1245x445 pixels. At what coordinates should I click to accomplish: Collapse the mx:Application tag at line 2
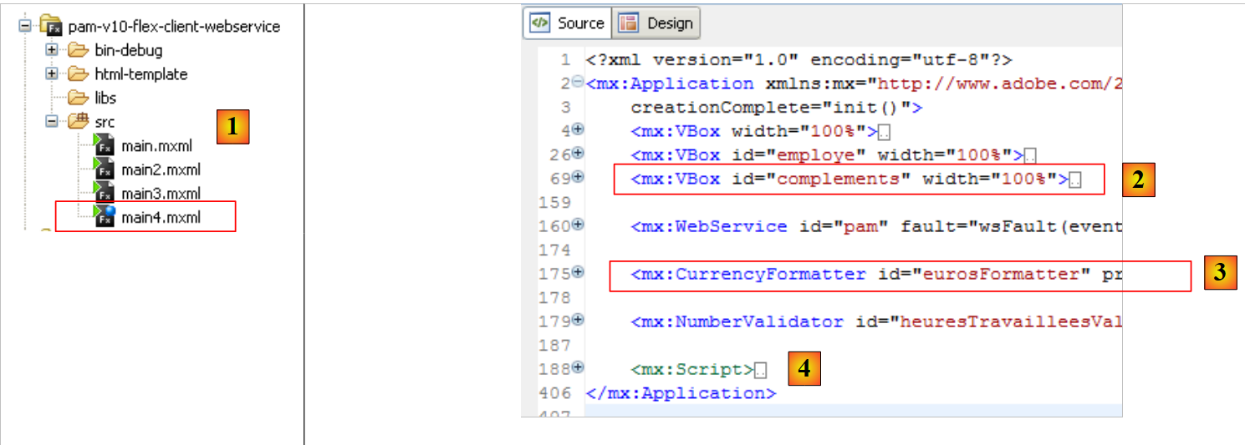578,83
